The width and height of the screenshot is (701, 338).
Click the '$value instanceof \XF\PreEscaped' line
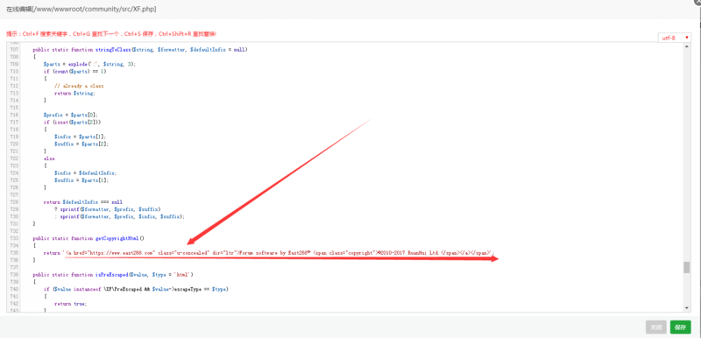pyautogui.click(x=136, y=289)
